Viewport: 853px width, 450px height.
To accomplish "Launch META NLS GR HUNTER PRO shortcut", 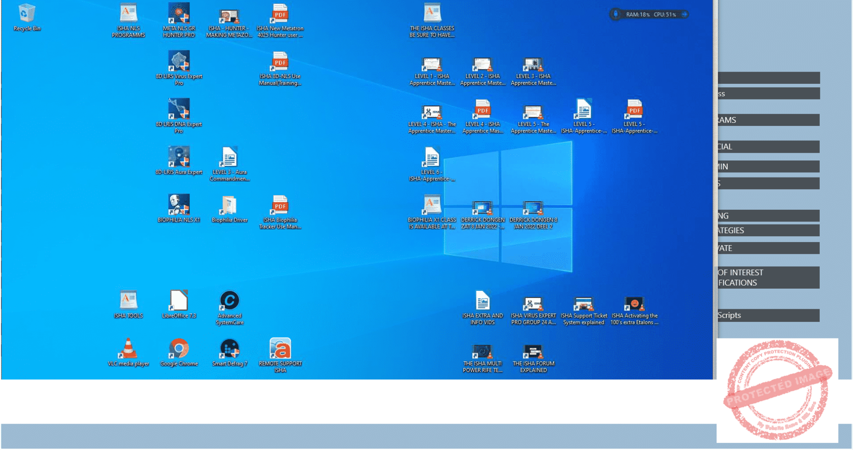I will pyautogui.click(x=179, y=14).
